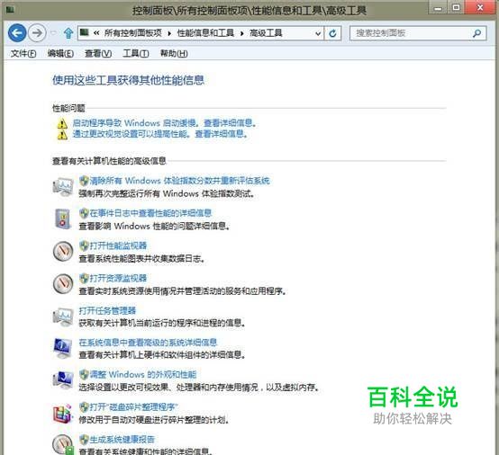Click the warning icon beside 启动程序 issue
Screen dimensions: 499x455
[x=62, y=123]
